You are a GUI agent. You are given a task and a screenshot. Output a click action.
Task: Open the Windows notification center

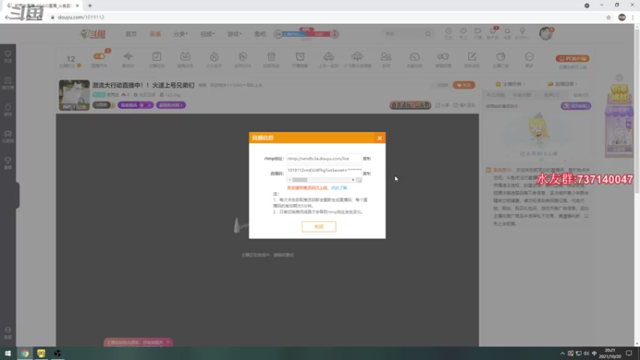tap(629, 354)
